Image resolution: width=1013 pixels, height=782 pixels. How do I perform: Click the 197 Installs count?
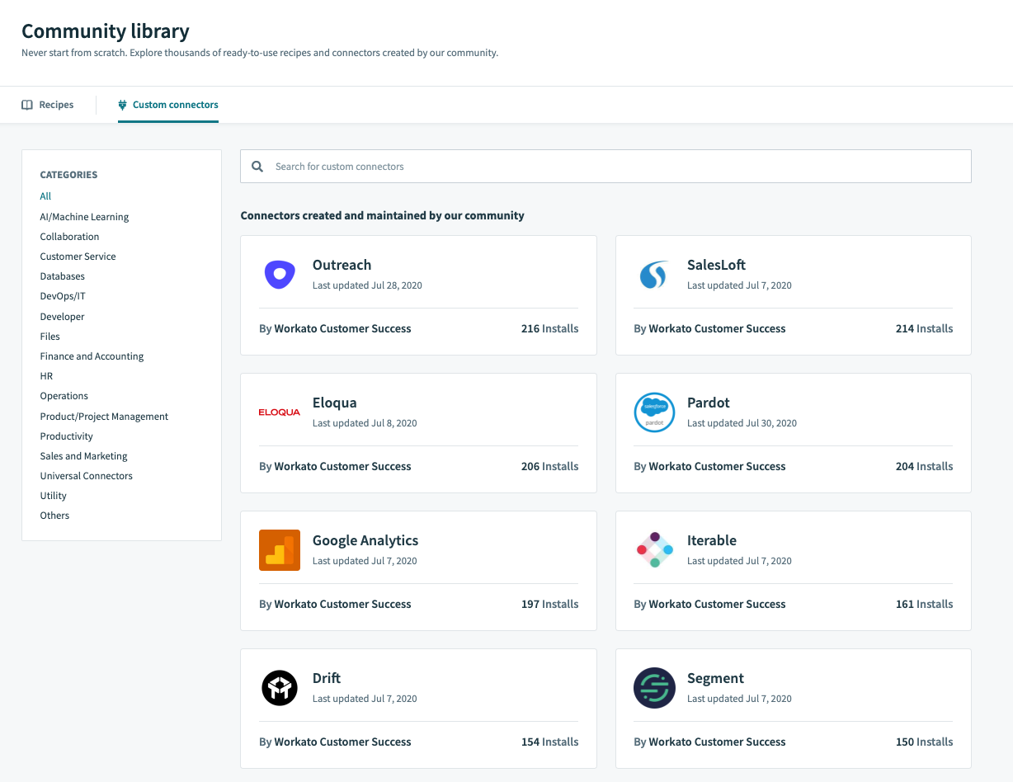pos(549,604)
